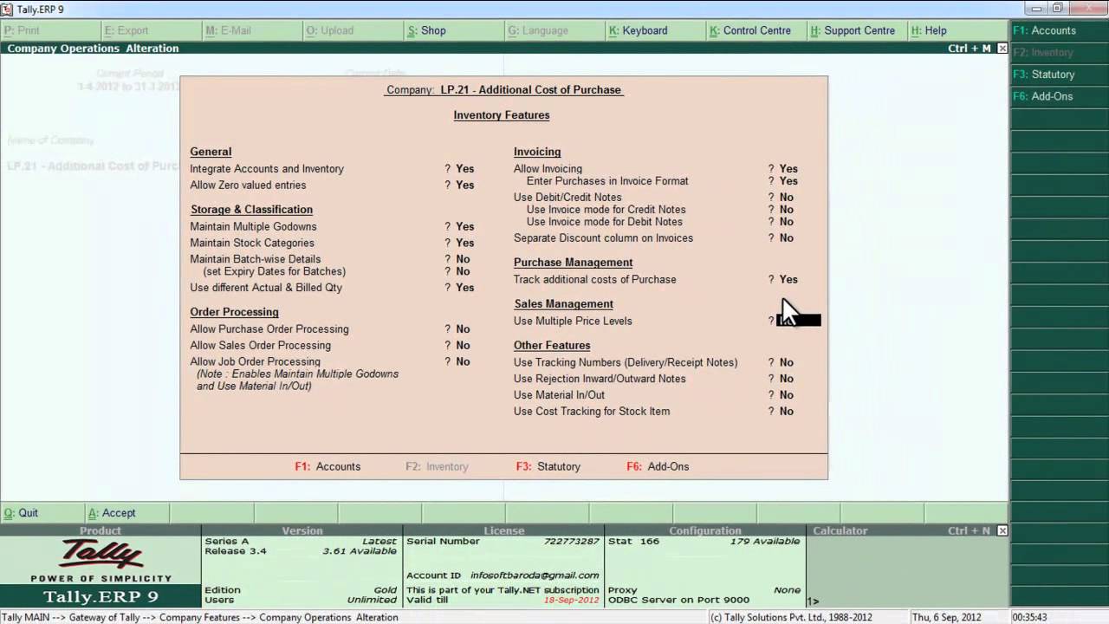Toggle Use Tracking Numbers value

pos(786,363)
